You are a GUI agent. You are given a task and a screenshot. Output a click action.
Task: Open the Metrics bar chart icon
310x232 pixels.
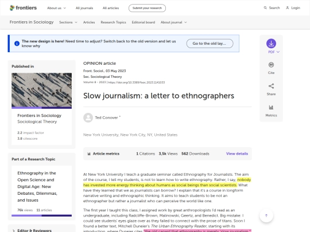pyautogui.click(x=271, y=107)
